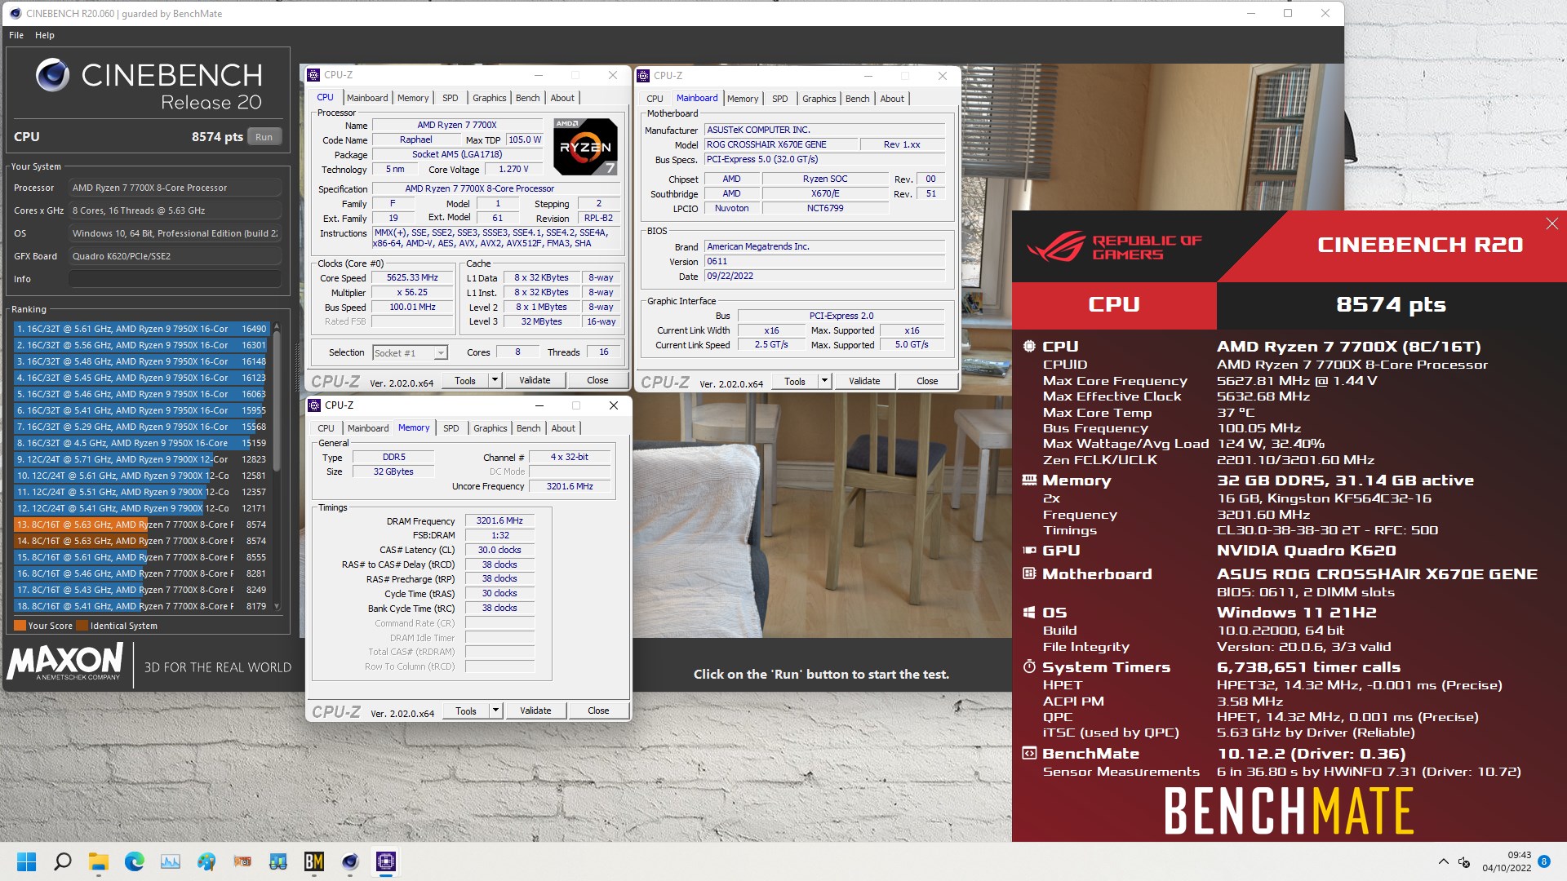Open the performance monitor graph taskbar icon

click(171, 861)
